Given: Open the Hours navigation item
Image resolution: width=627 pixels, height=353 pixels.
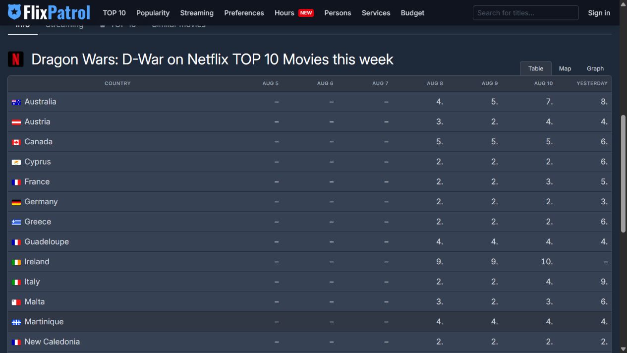Looking at the screenshot, I should pyautogui.click(x=285, y=13).
